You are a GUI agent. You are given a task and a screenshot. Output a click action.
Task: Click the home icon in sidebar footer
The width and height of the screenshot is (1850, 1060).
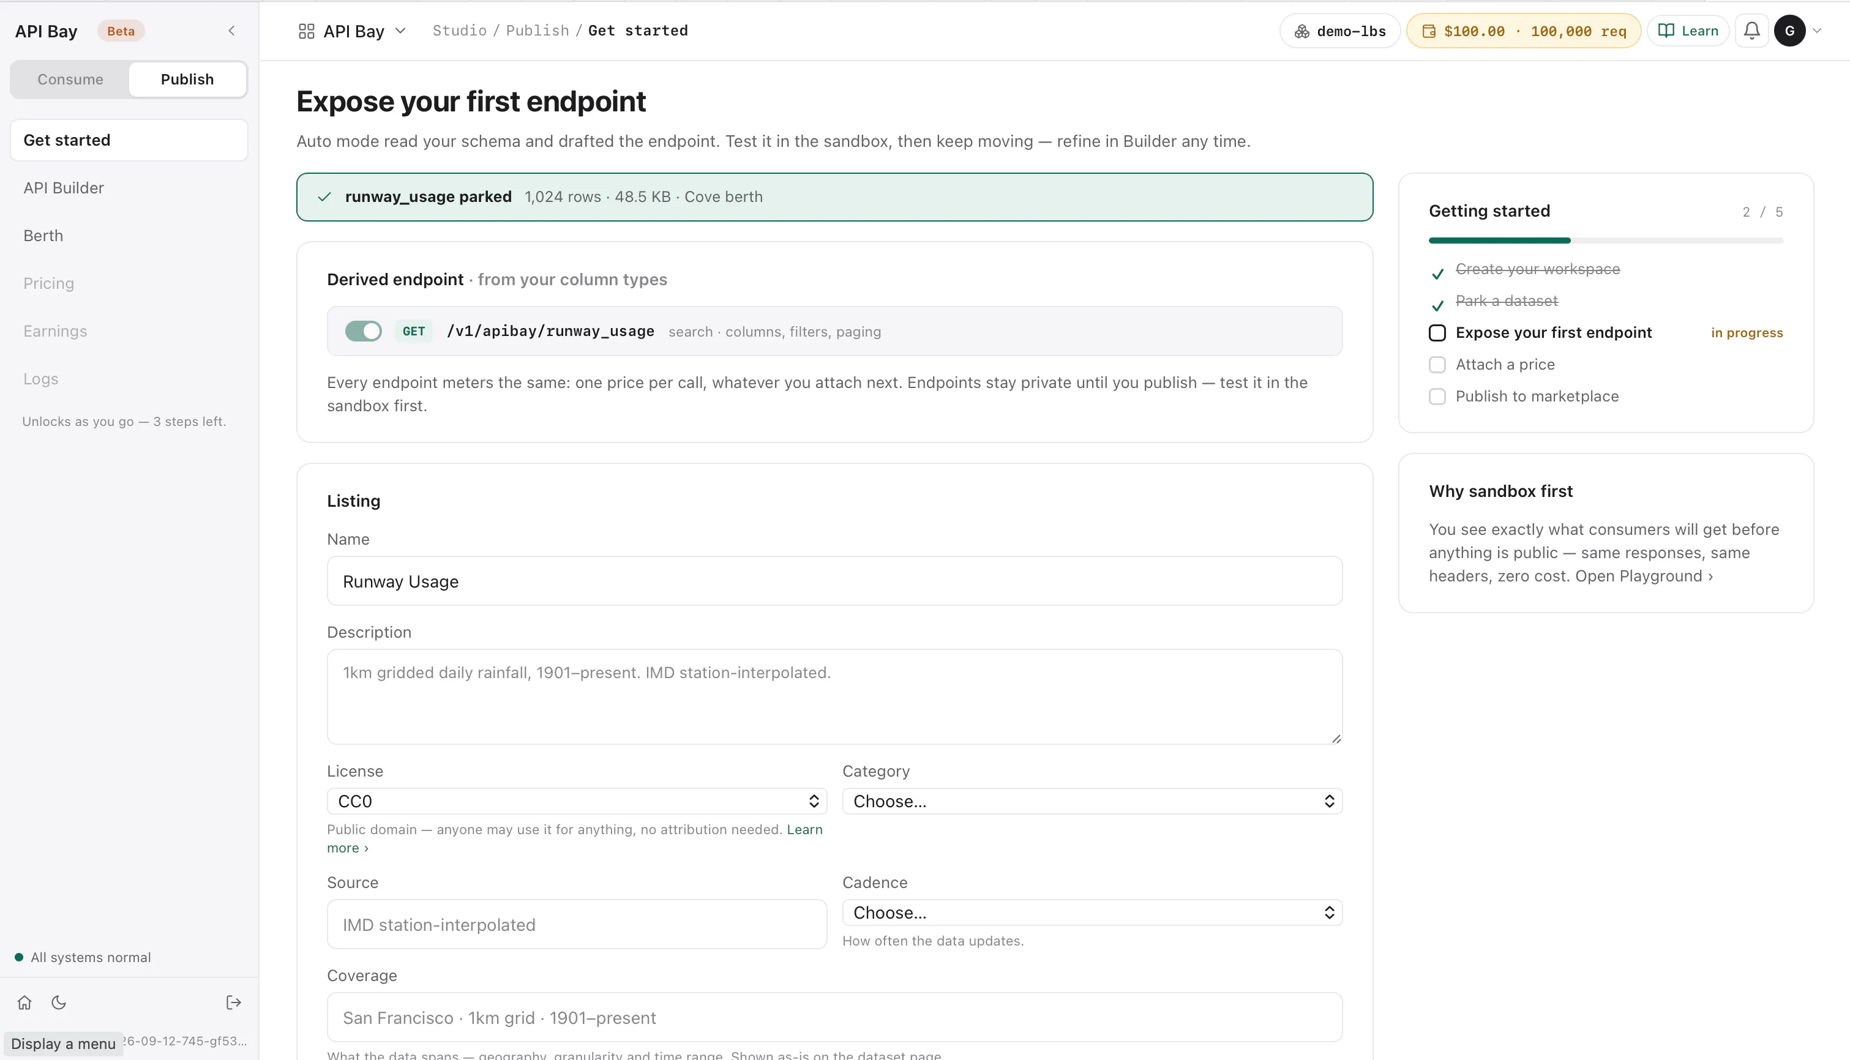(x=24, y=1002)
